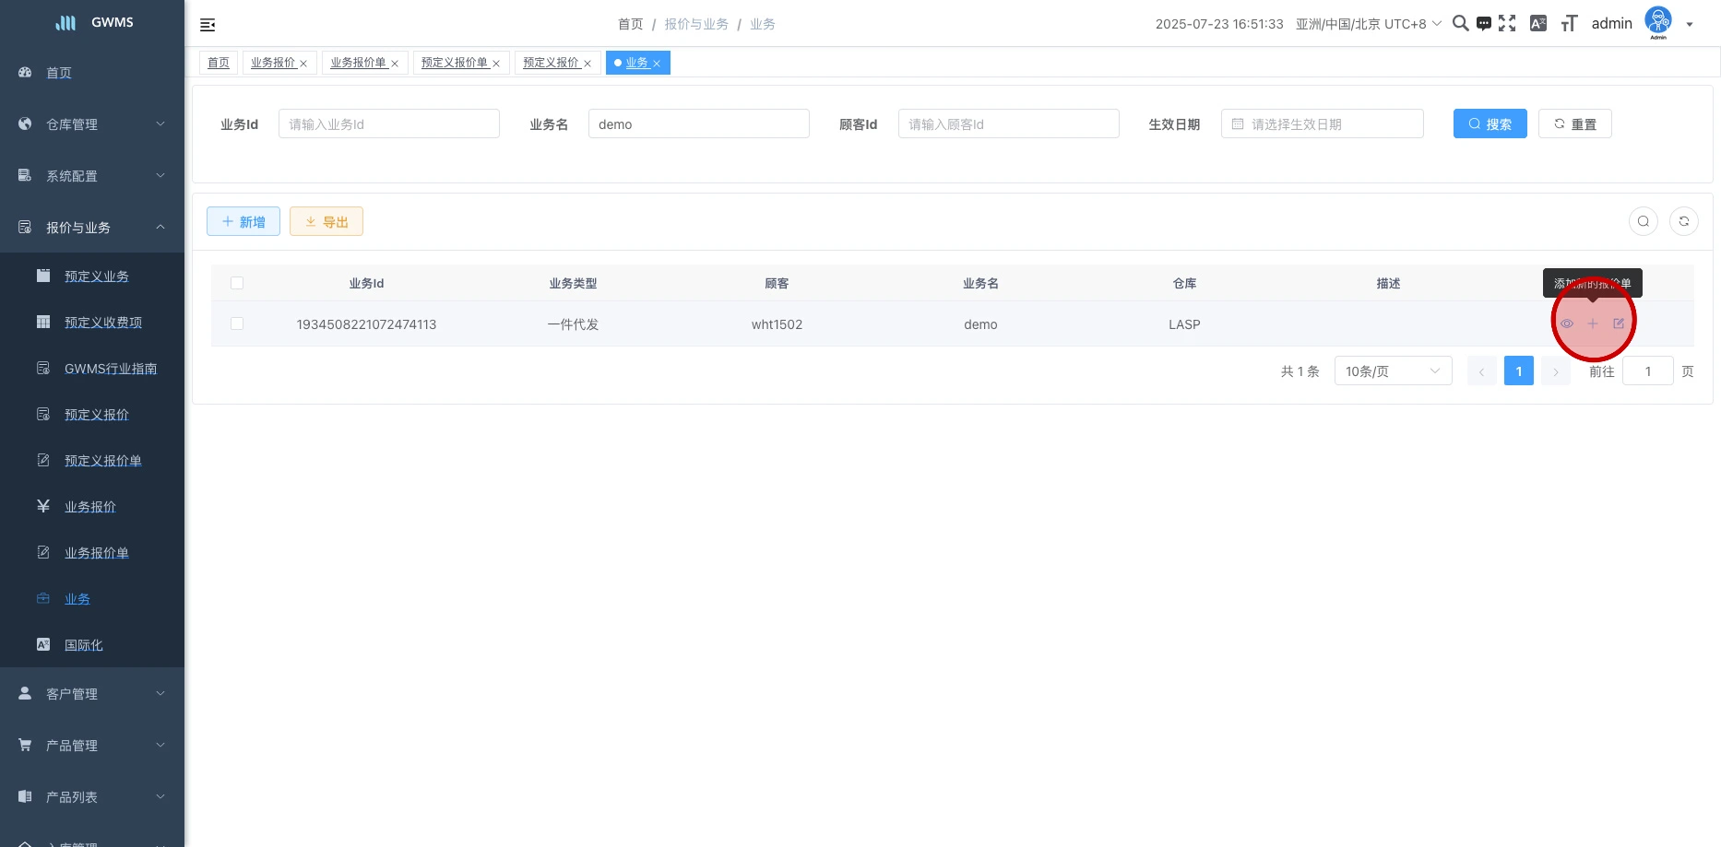
Task: Toggle fullscreen mode icon
Action: point(1507,24)
